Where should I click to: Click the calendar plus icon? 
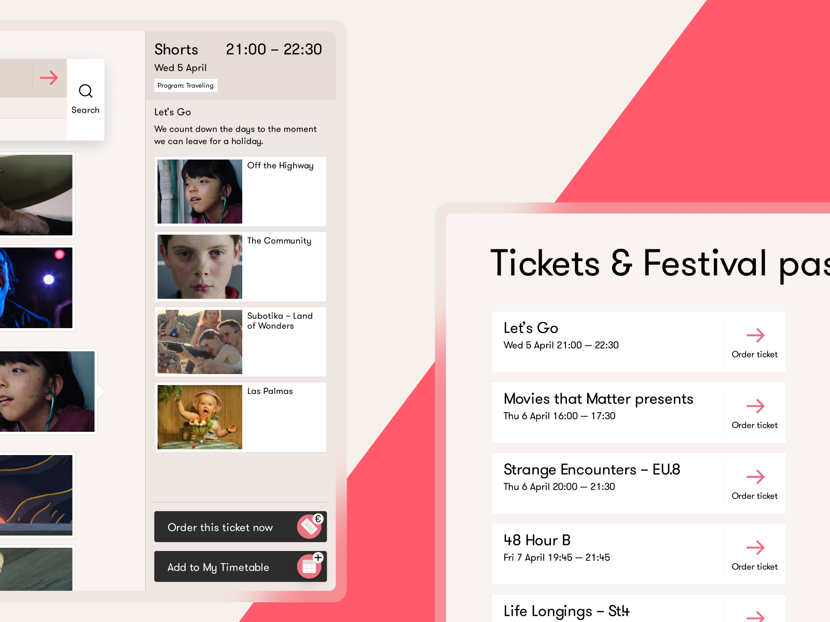point(310,566)
